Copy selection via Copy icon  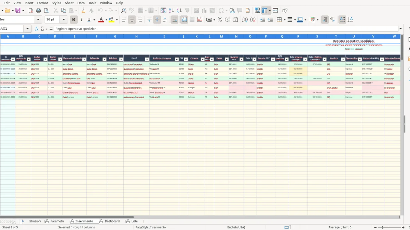click(x=64, y=11)
